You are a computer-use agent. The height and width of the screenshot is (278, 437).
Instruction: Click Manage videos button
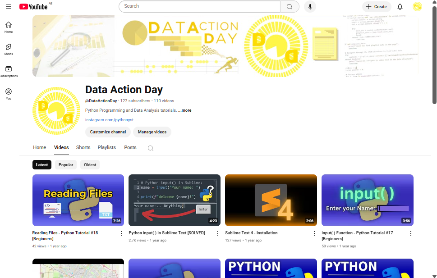(152, 132)
